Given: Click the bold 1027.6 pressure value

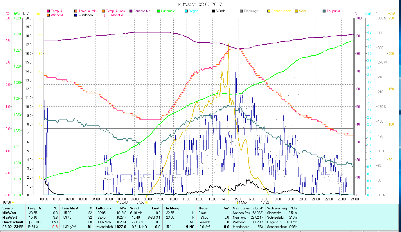Looking at the screenshot, I should click(x=121, y=227).
